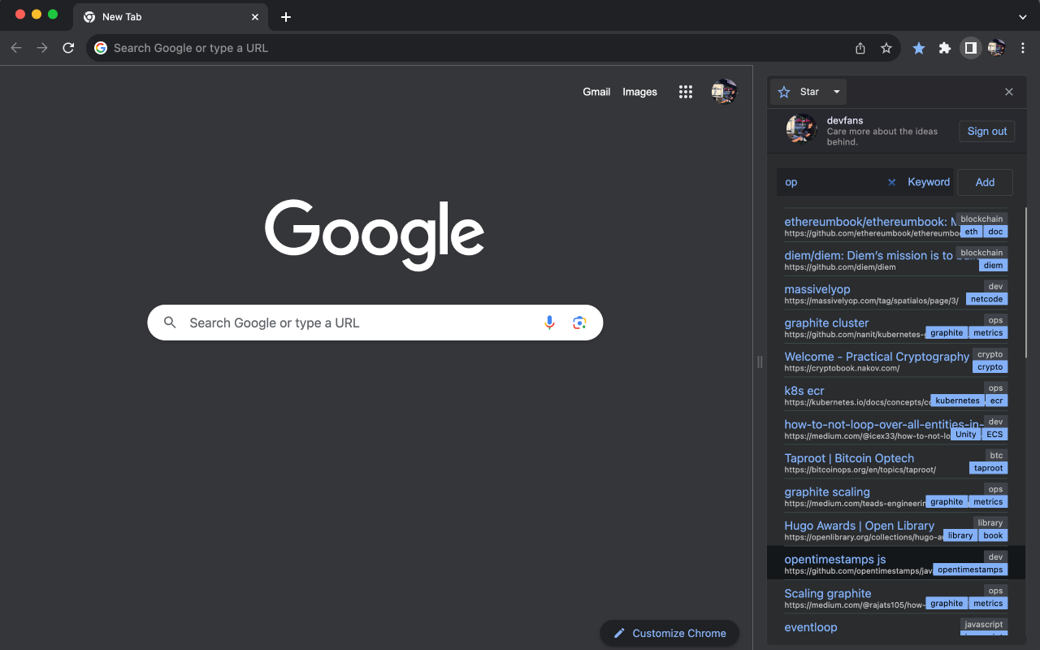Open the ethereumbook/ethereumbook bookmark
Image resolution: width=1040 pixels, height=650 pixels.
click(x=870, y=222)
